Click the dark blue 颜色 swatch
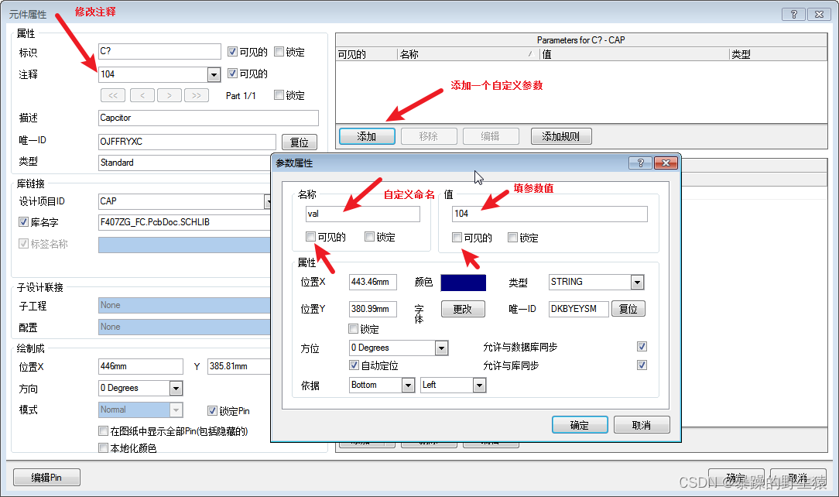 [x=463, y=283]
